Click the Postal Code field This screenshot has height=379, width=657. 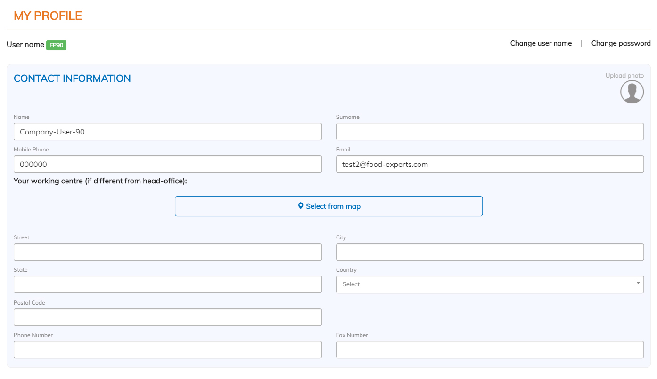pos(167,317)
